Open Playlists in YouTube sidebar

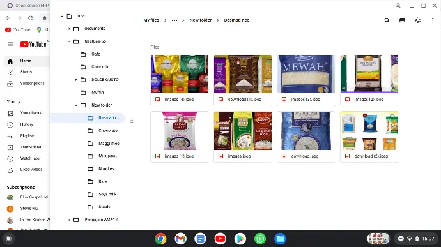(27, 136)
